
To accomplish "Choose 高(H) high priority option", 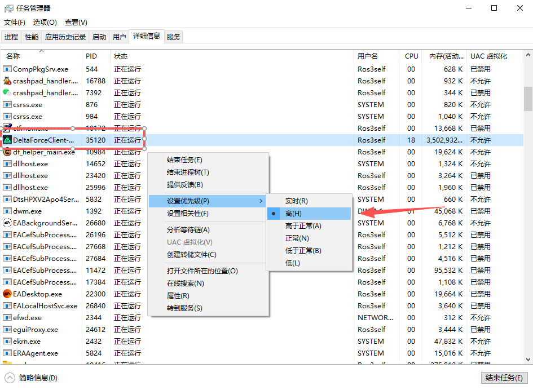I will tap(293, 214).
